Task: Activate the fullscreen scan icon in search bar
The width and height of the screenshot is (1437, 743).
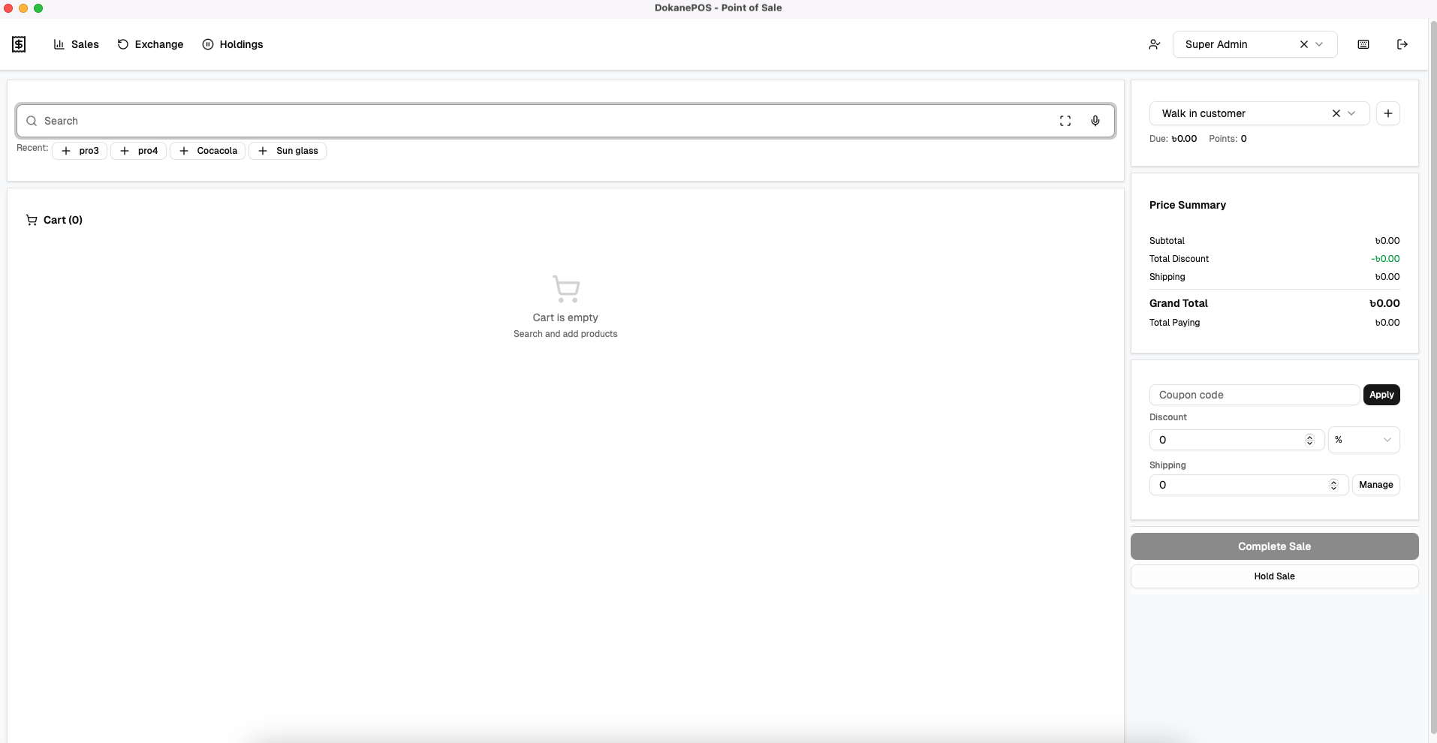Action: 1065,121
